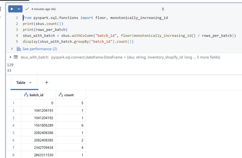This screenshot has height=158, width=242.
Task: Expand the skus_with_batch DataFrame schema
Action: tap(10, 57)
